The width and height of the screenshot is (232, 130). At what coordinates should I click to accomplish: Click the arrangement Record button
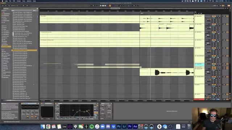click(105, 6)
